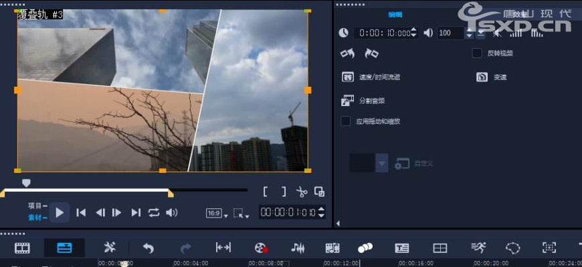Click the Overlay Track #3 preview image
The image size is (582, 267).
pos(163,90)
